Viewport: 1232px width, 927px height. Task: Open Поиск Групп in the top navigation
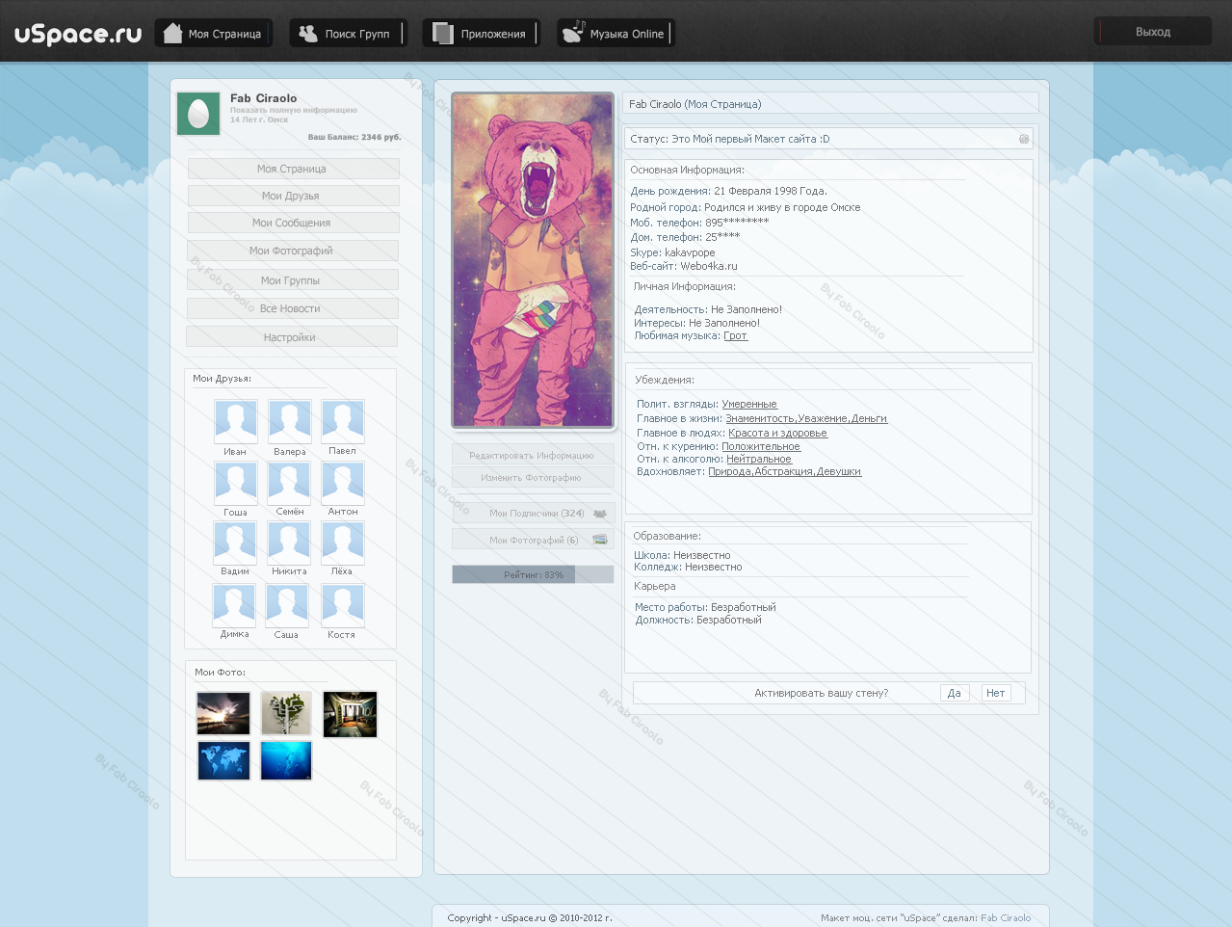[x=348, y=33]
